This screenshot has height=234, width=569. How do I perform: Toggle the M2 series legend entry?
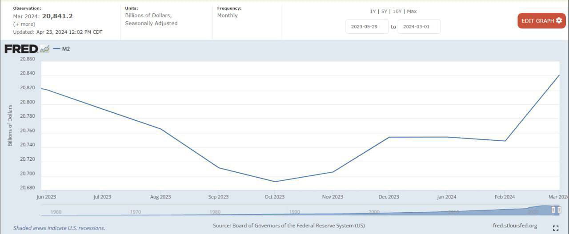(x=61, y=49)
